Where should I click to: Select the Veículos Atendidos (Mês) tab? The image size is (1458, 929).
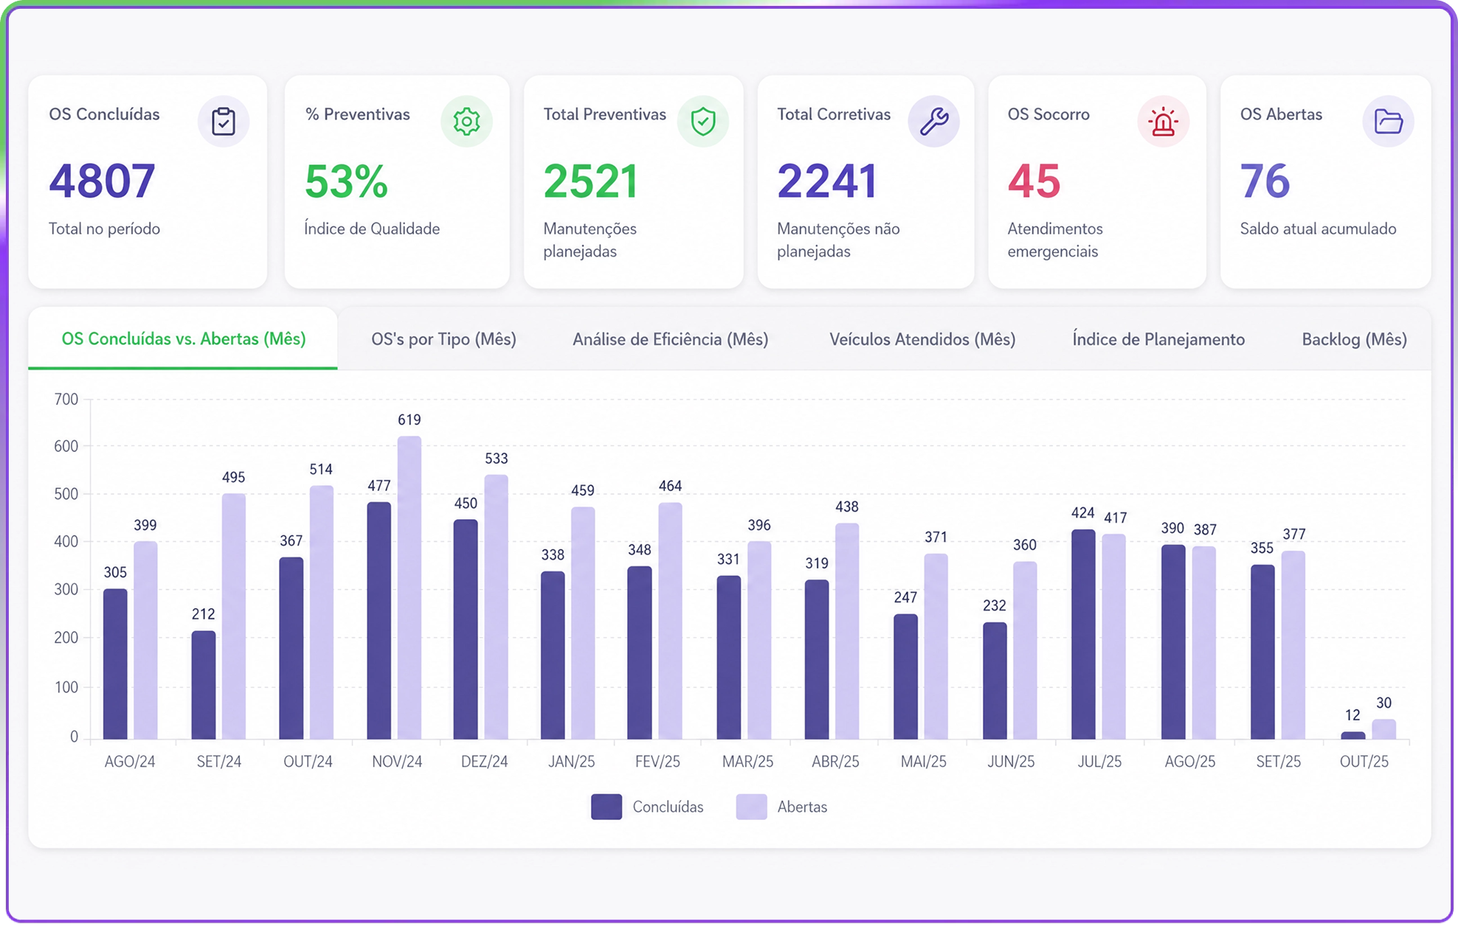pos(922,339)
